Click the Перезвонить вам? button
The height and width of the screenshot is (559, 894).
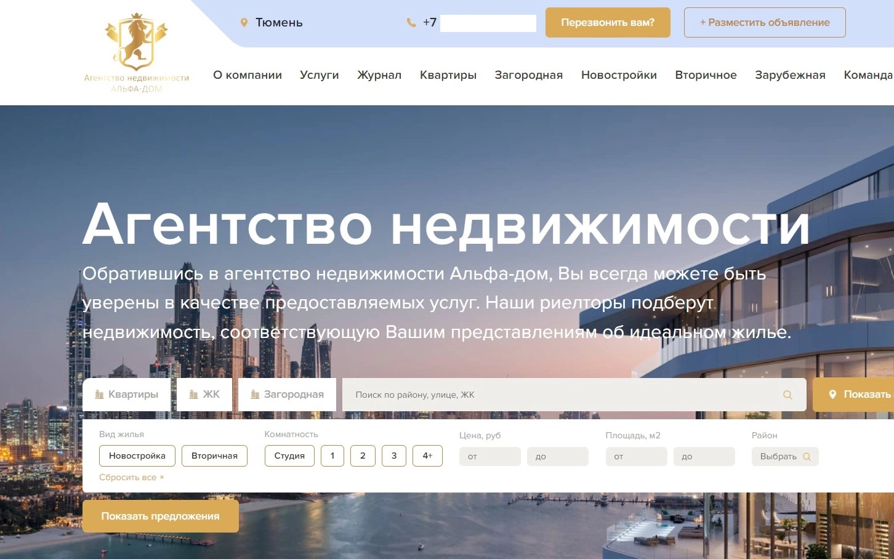(607, 22)
